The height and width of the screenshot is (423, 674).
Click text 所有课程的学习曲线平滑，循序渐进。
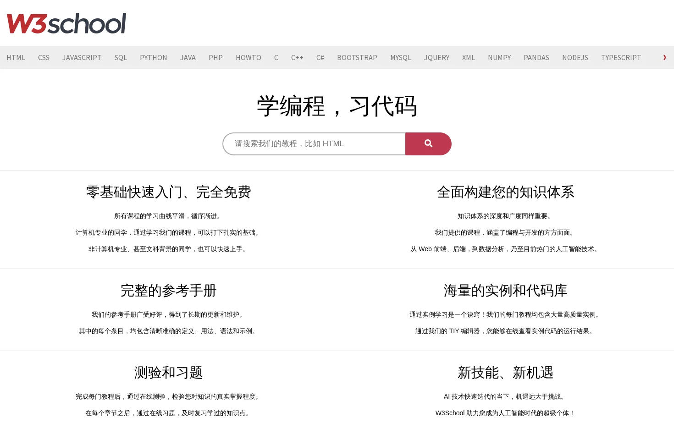(168, 216)
